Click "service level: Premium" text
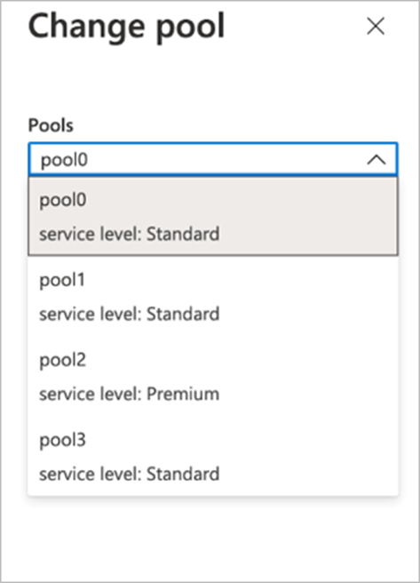 pyautogui.click(x=130, y=394)
